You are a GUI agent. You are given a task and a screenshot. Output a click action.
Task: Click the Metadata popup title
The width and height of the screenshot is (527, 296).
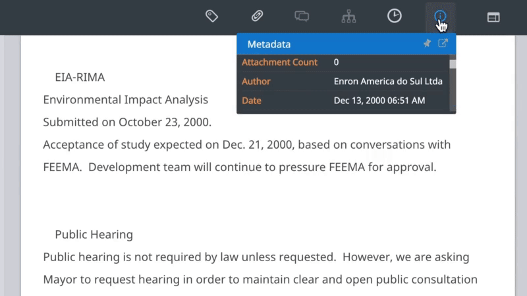pyautogui.click(x=269, y=44)
